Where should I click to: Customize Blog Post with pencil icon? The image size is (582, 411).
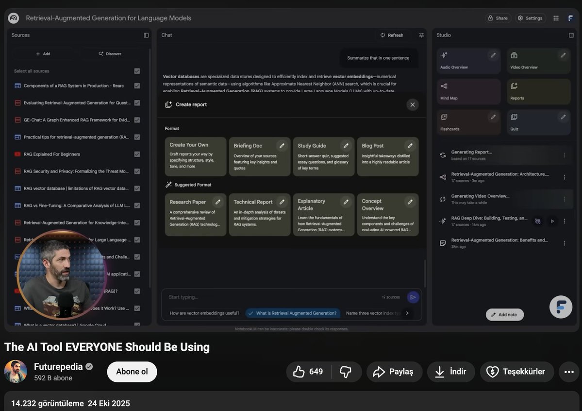coord(410,146)
